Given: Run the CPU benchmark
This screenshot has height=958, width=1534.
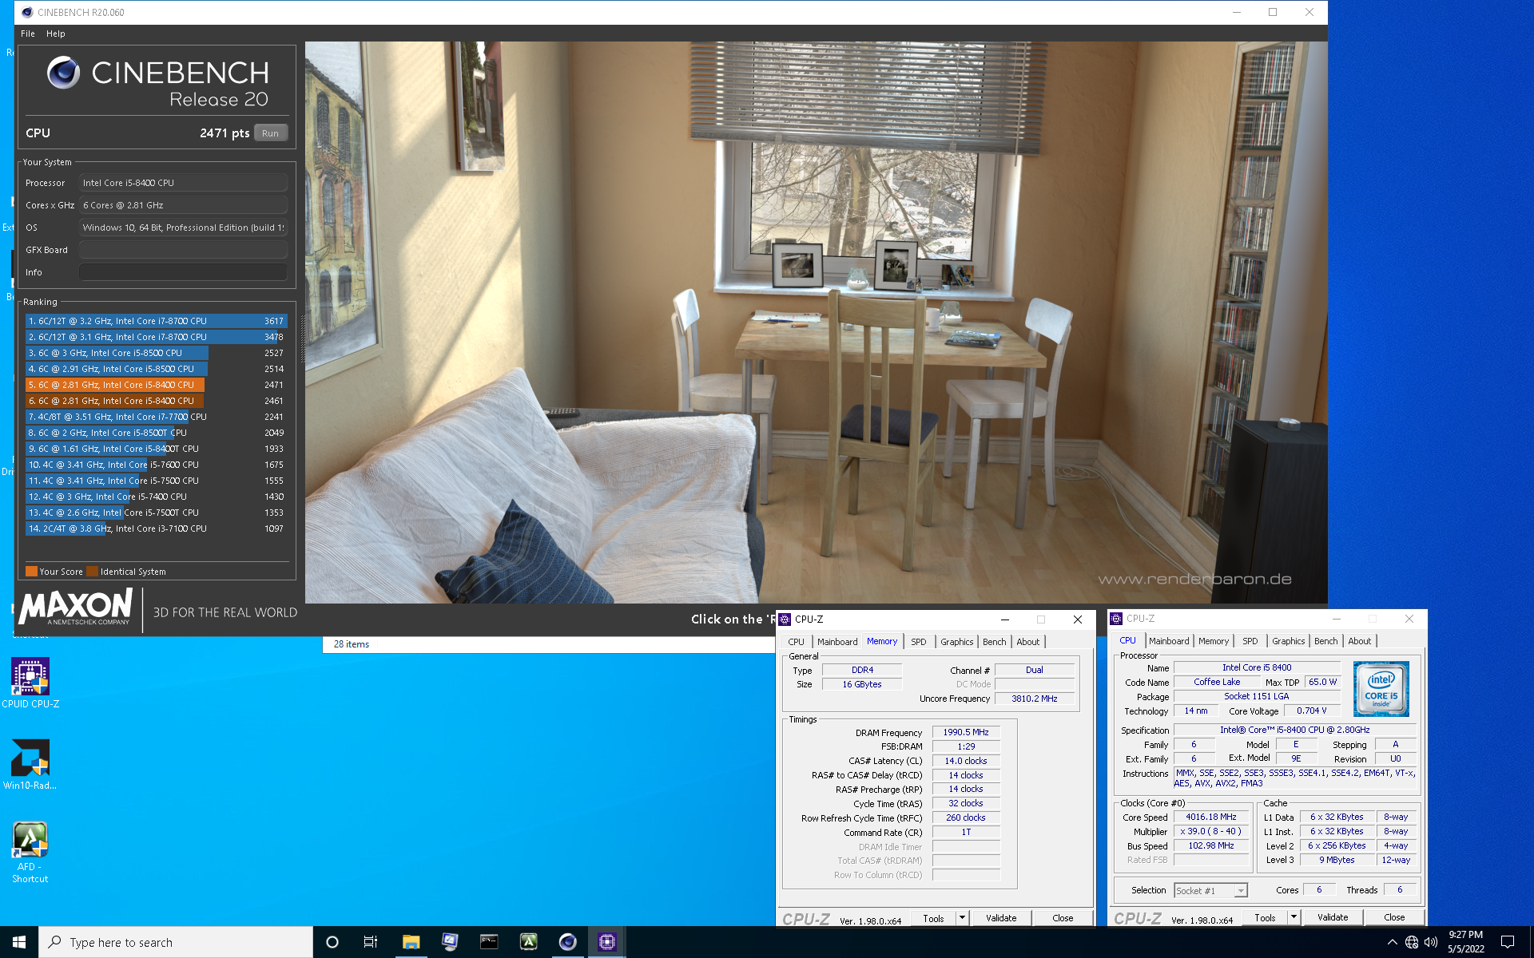Looking at the screenshot, I should click(x=271, y=133).
